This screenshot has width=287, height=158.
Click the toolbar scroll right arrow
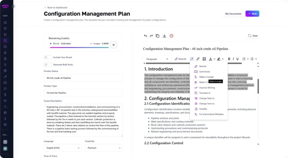point(258,63)
